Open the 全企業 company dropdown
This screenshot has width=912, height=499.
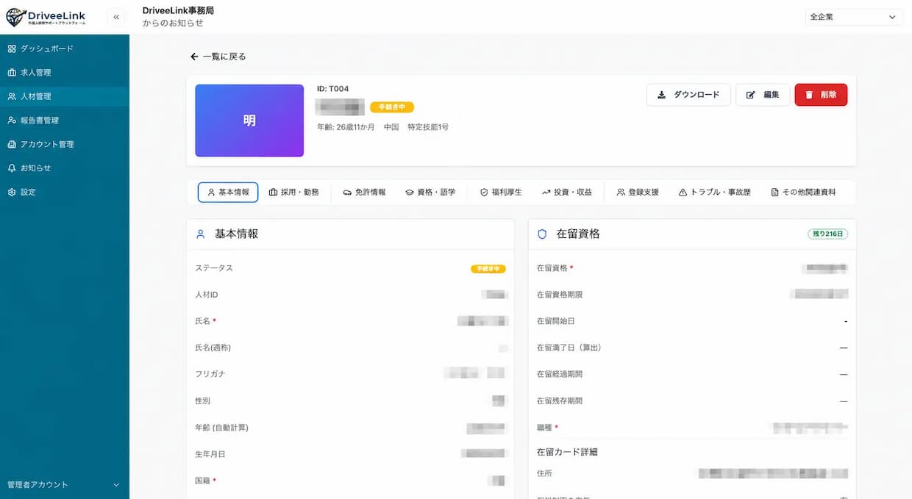(854, 17)
